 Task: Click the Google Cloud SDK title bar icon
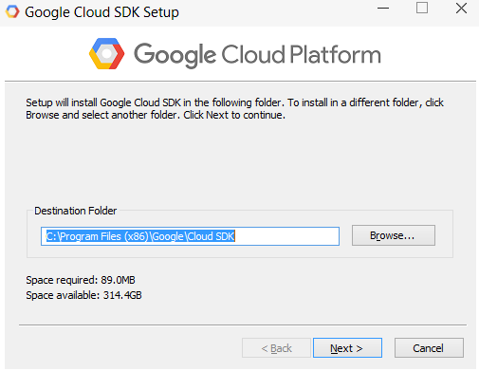pyautogui.click(x=12, y=11)
